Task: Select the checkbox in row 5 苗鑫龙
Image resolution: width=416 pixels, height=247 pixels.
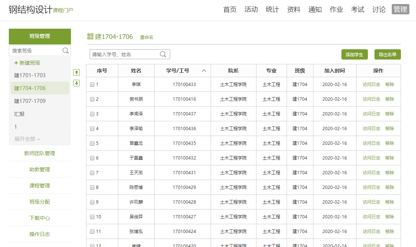Action: [x=92, y=143]
